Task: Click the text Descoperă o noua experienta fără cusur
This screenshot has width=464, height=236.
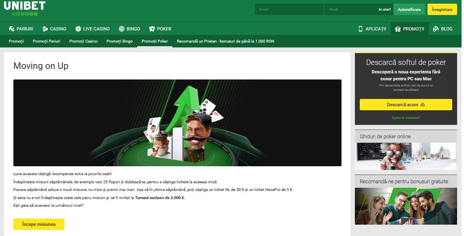Action: pyautogui.click(x=406, y=75)
